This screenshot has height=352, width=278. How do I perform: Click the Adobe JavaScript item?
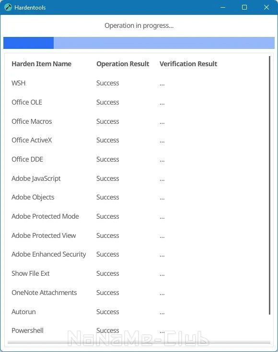[36, 178]
